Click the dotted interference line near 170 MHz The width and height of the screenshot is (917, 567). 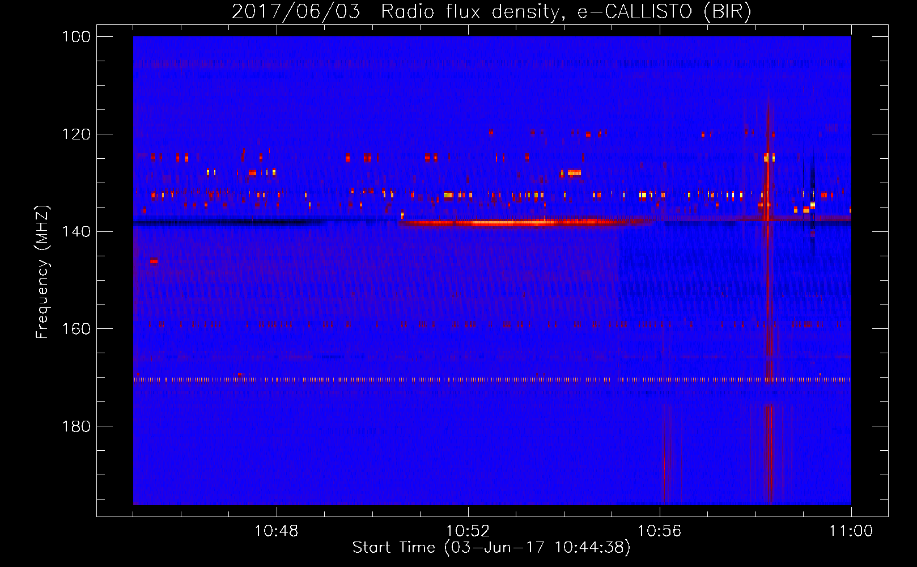click(x=492, y=379)
